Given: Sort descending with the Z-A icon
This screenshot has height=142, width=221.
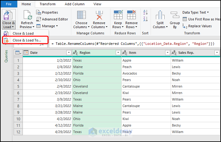Looking at the screenshot, I should [x=145, y=19].
